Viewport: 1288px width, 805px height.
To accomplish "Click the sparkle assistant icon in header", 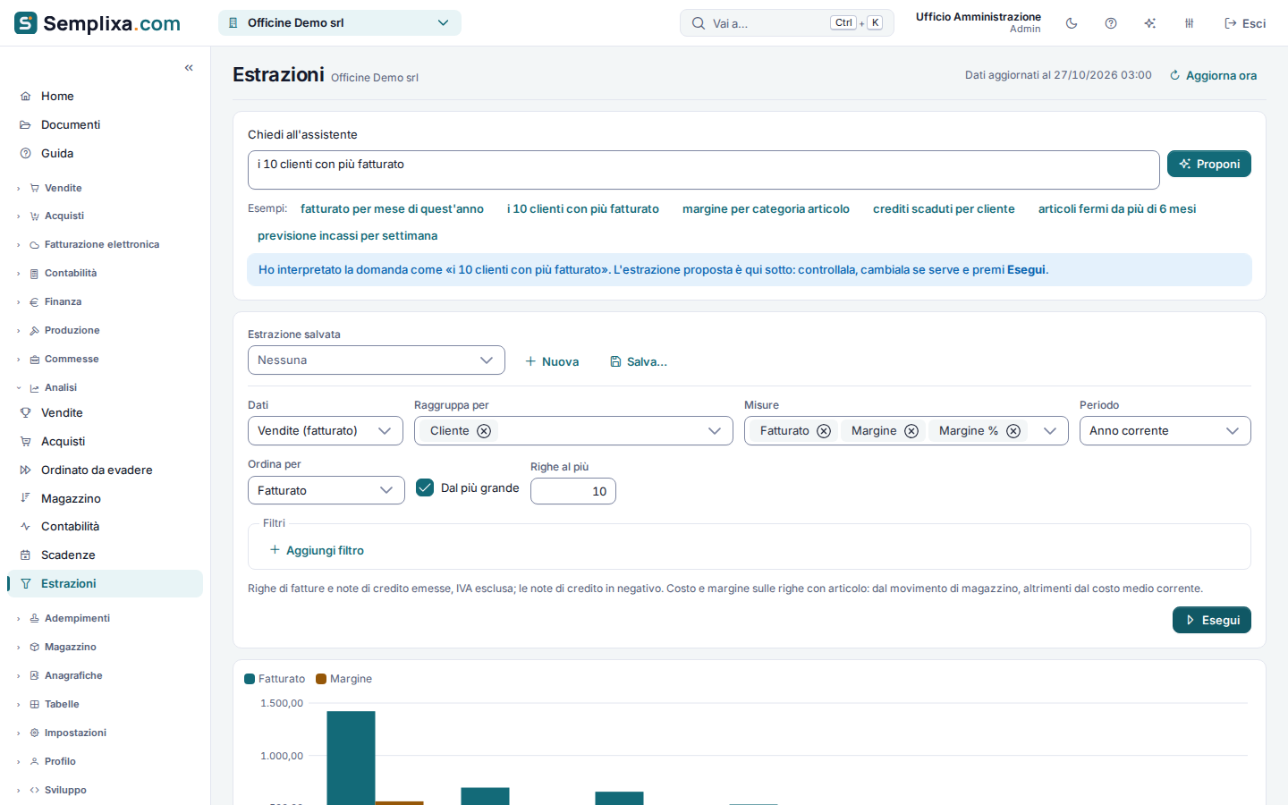I will pos(1150,23).
